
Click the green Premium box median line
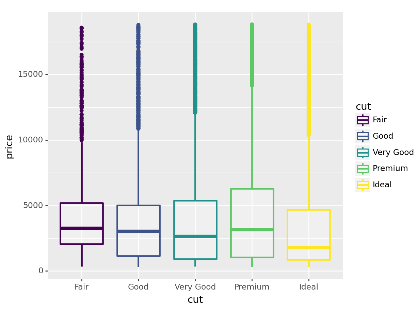(x=252, y=230)
